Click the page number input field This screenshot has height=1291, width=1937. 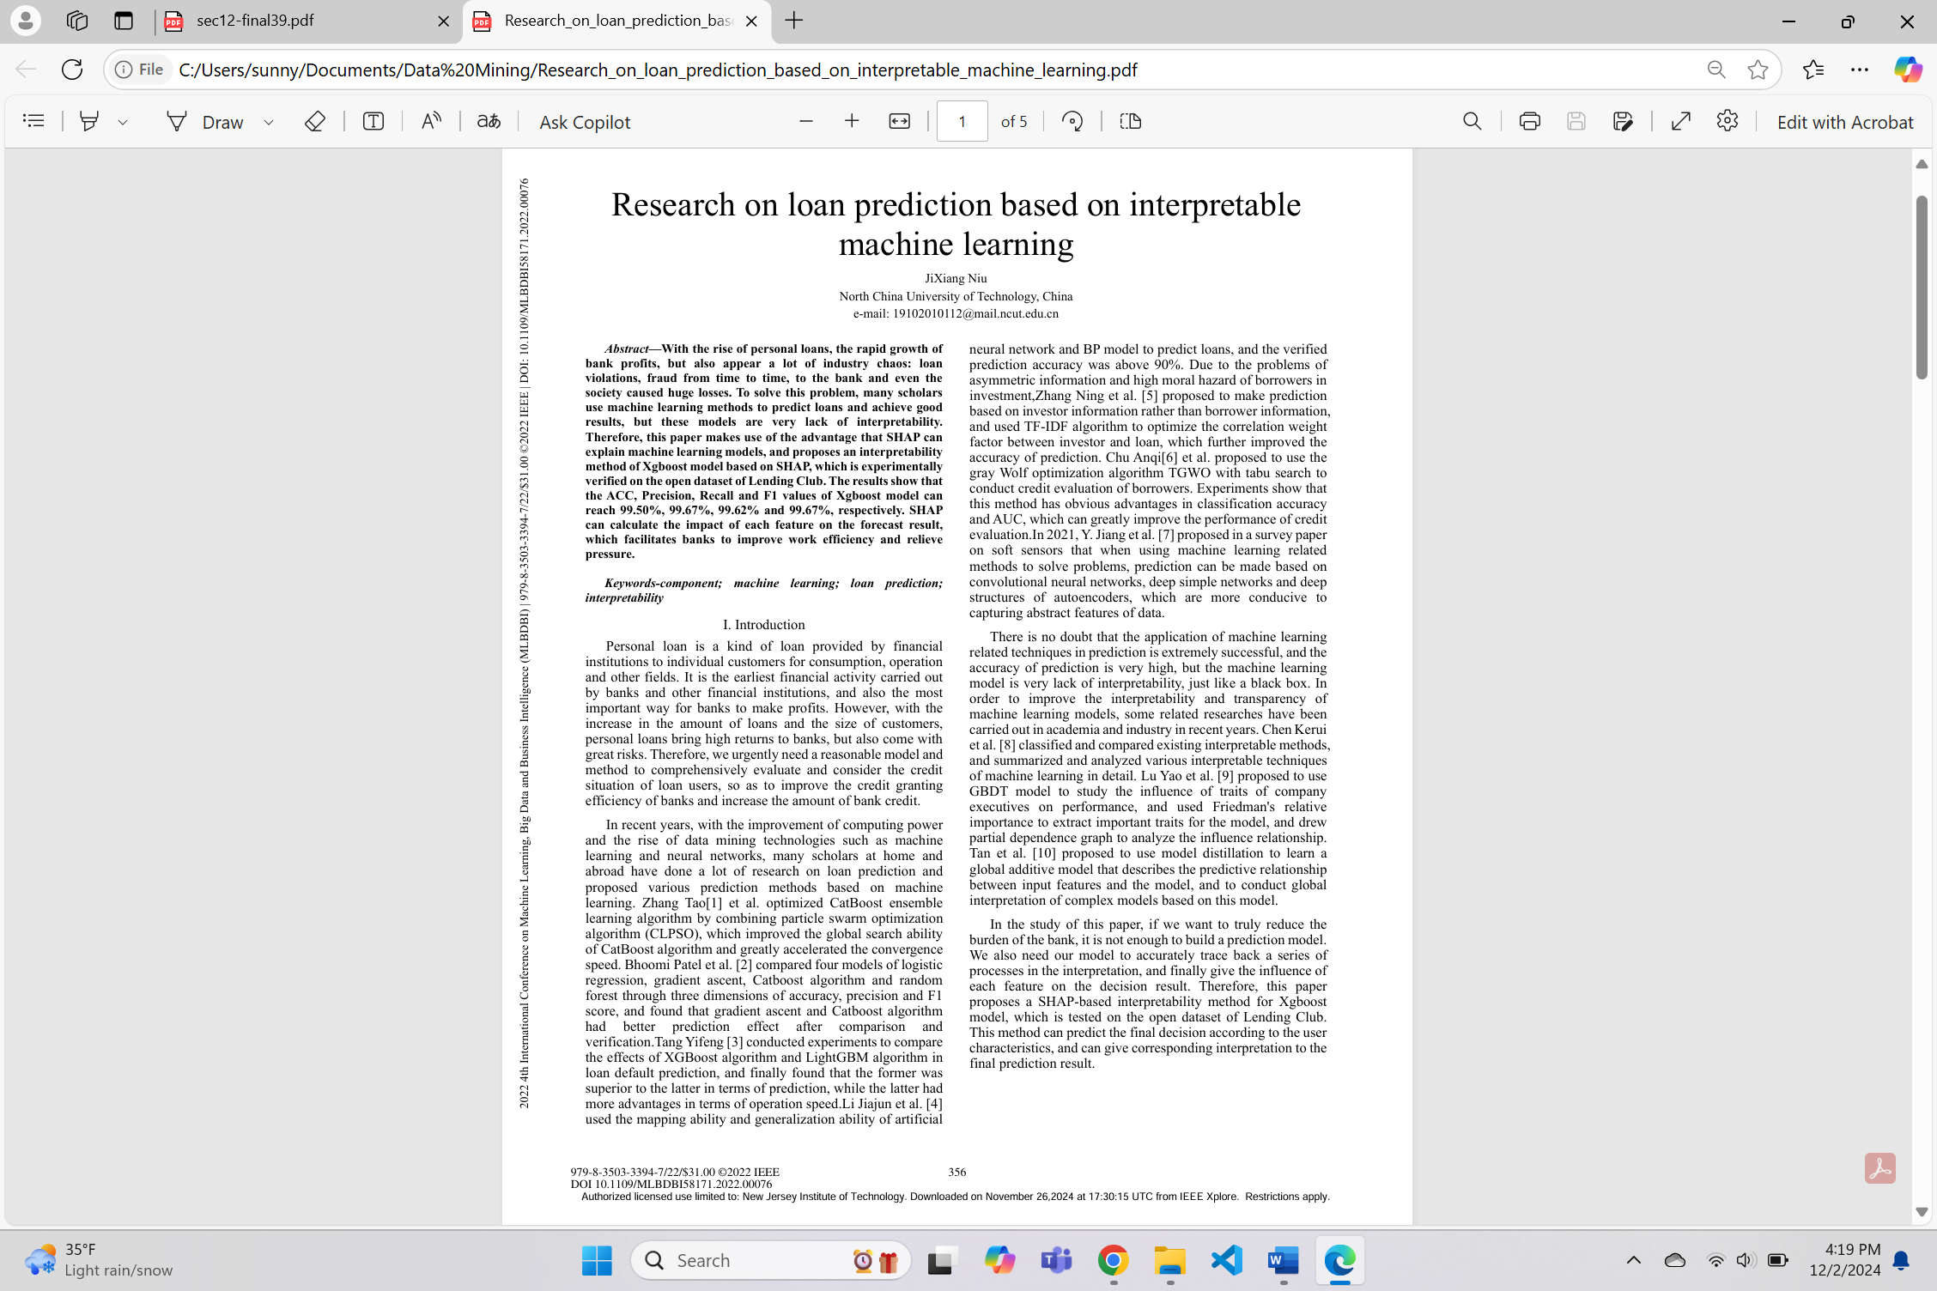tap(962, 121)
